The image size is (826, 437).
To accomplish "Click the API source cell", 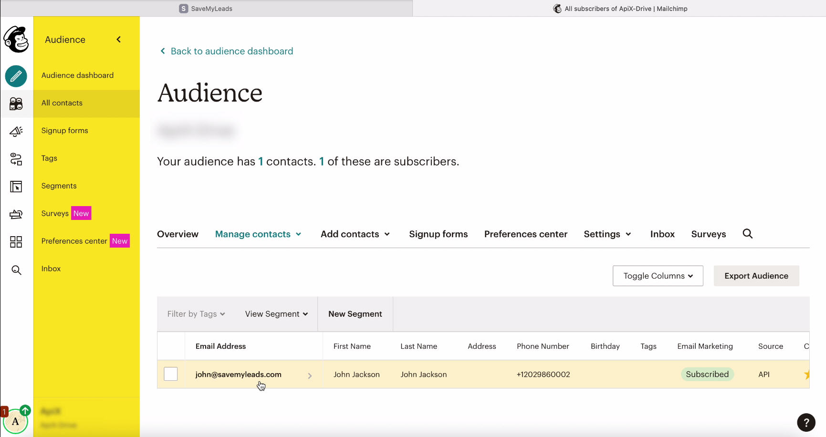I will tap(763, 375).
